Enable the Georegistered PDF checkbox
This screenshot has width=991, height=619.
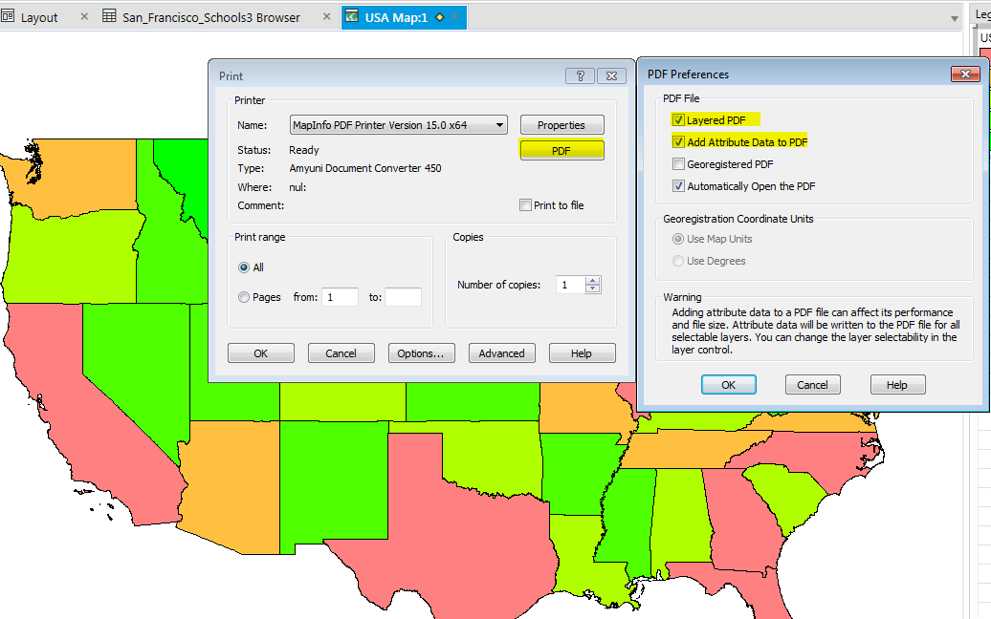[678, 164]
